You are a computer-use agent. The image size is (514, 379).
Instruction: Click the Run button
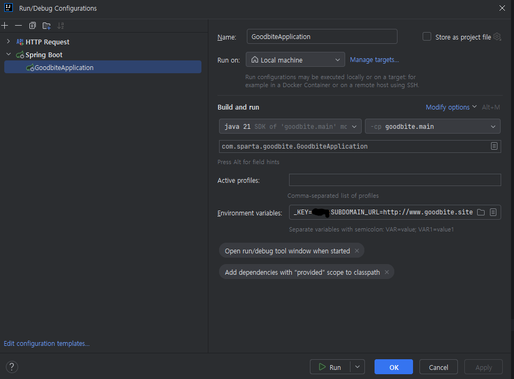(330, 367)
